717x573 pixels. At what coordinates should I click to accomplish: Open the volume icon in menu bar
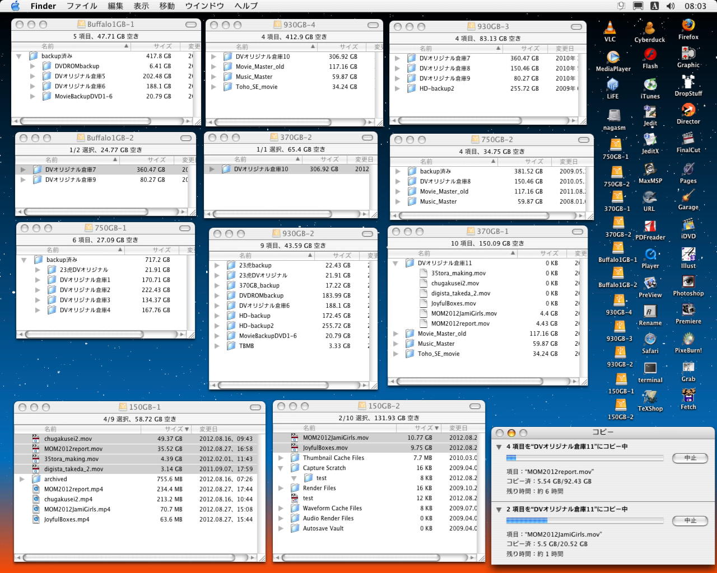tap(671, 6)
